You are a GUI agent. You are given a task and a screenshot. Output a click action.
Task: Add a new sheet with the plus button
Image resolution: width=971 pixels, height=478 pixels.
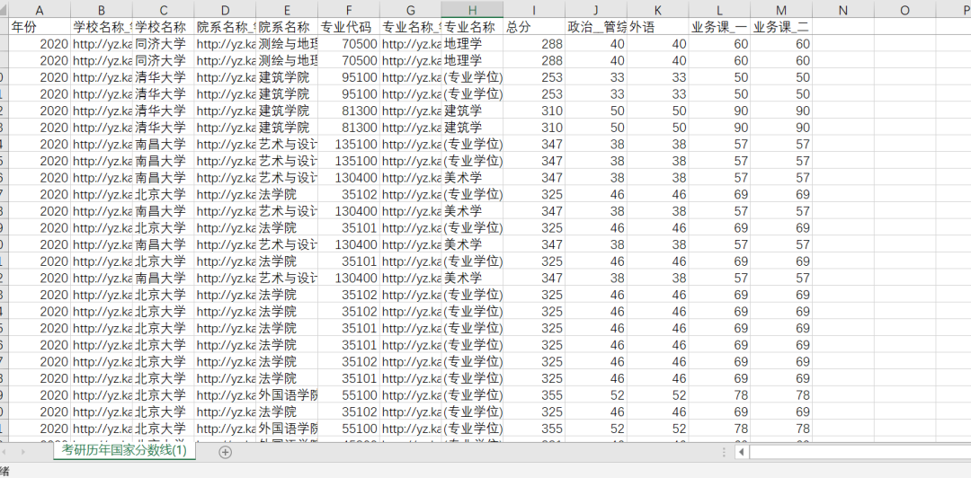(x=226, y=452)
